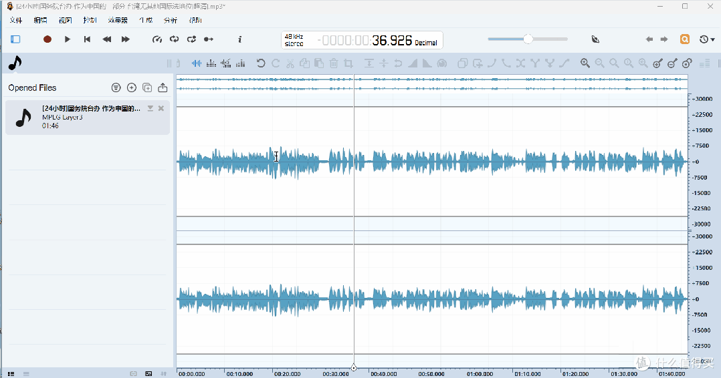Open the 分析 menu

point(170,20)
